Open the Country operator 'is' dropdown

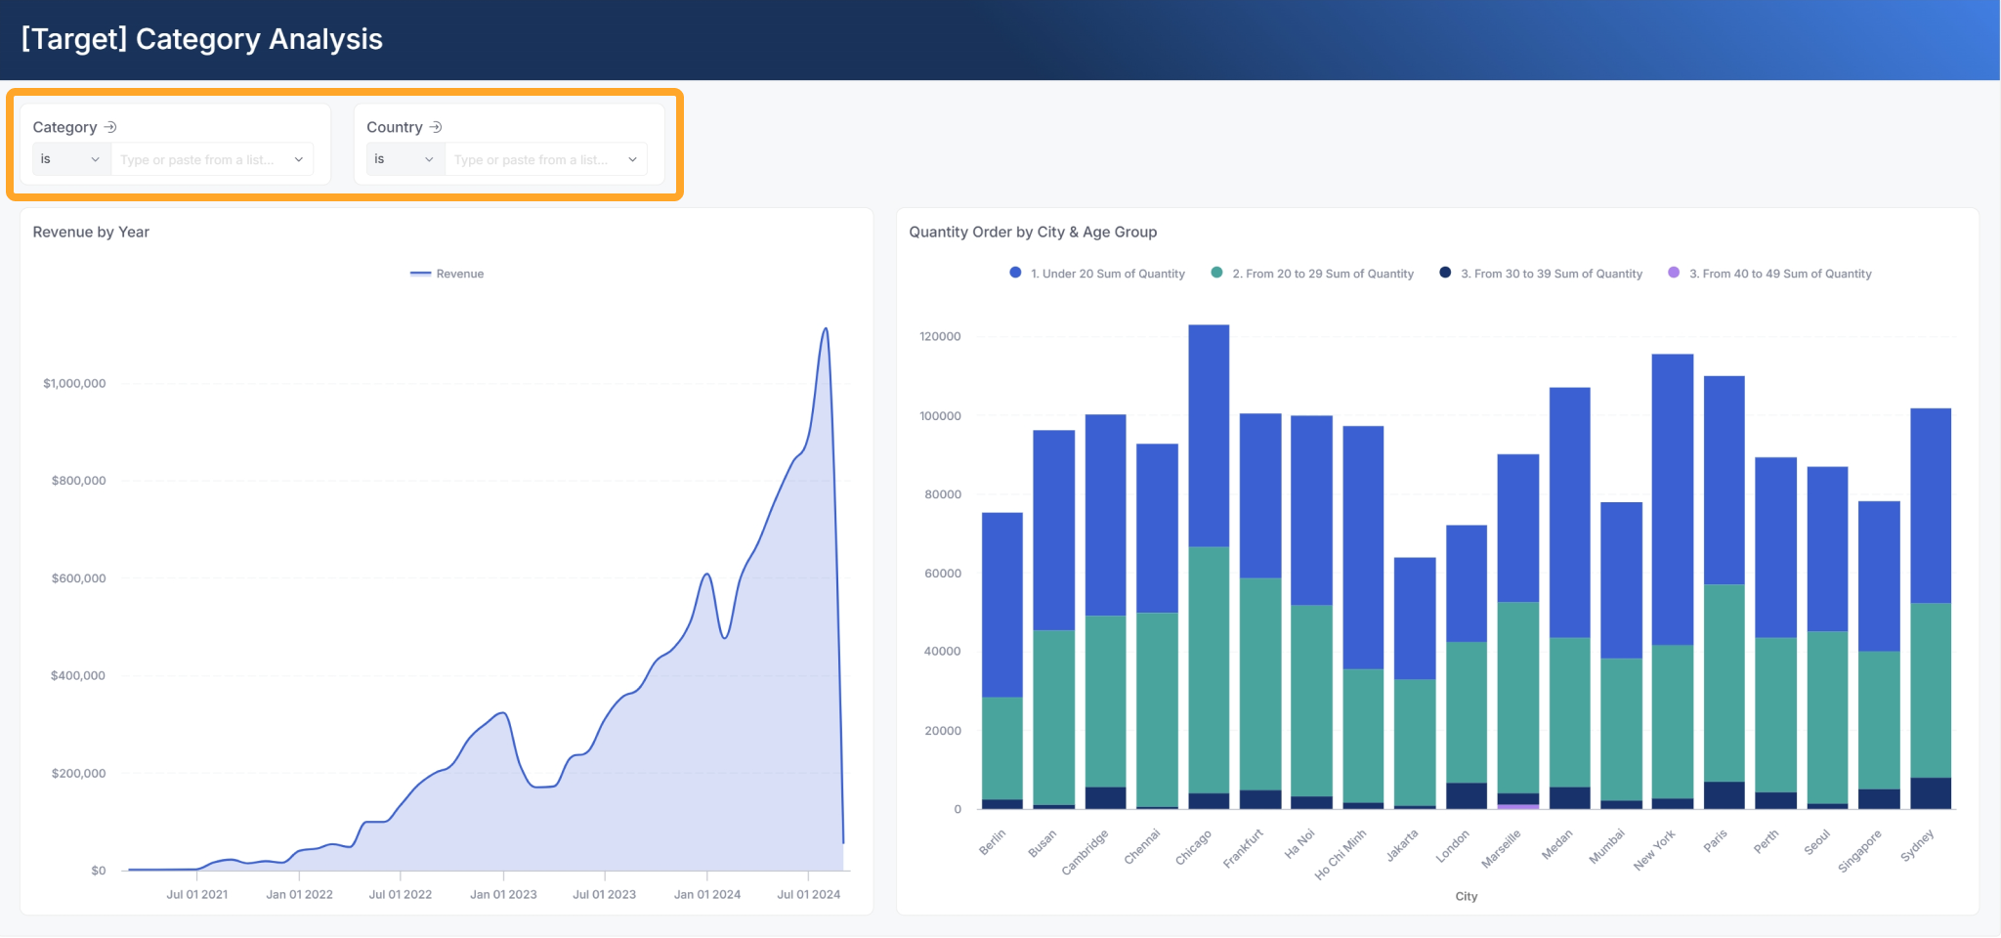[405, 159]
